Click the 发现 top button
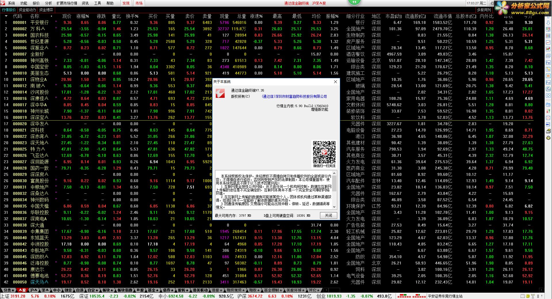 click(126, 3)
